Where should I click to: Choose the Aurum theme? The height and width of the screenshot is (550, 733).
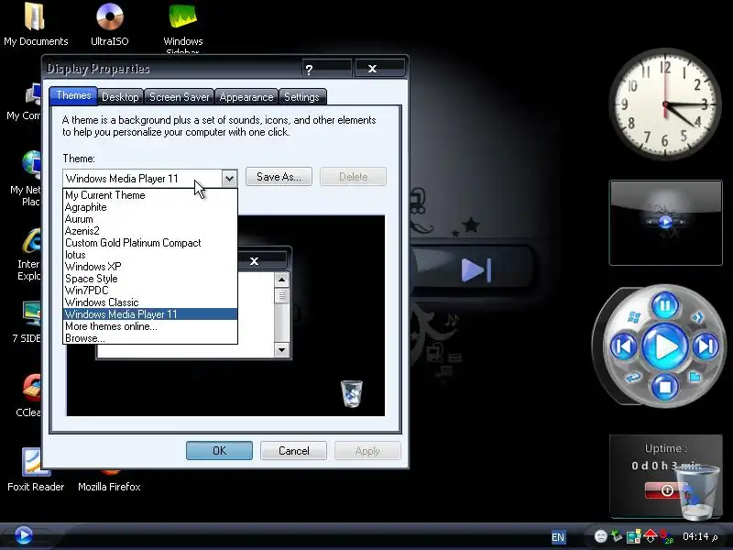point(150,219)
